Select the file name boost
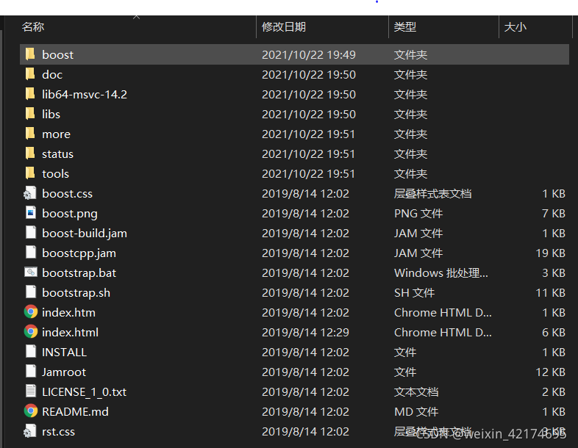578x448 pixels. click(x=58, y=55)
